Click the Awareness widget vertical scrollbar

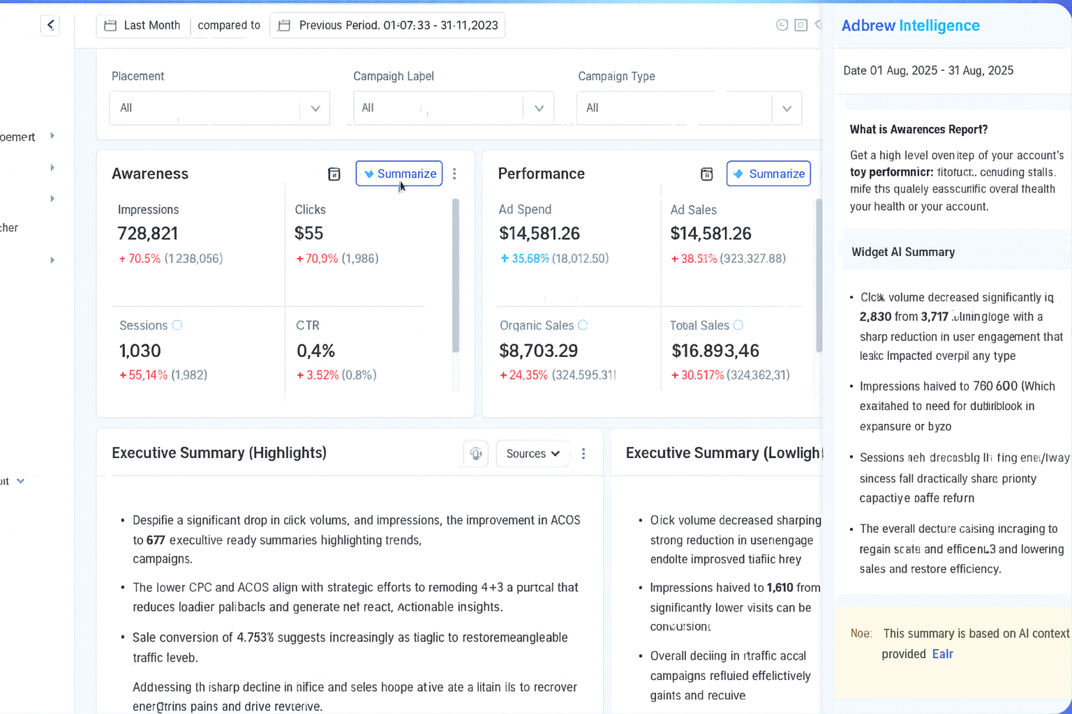click(x=456, y=275)
